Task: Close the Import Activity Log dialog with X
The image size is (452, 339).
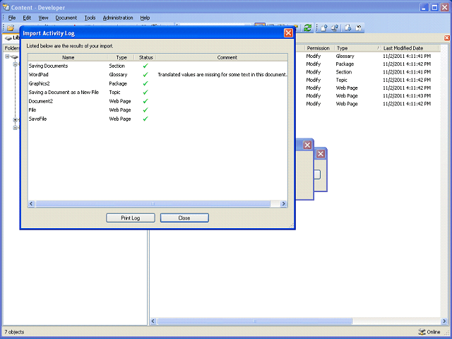Action: [x=288, y=33]
